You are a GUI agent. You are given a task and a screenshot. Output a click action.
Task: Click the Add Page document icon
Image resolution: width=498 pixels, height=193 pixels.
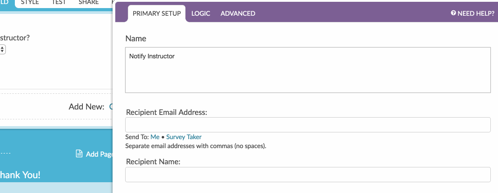coord(79,154)
